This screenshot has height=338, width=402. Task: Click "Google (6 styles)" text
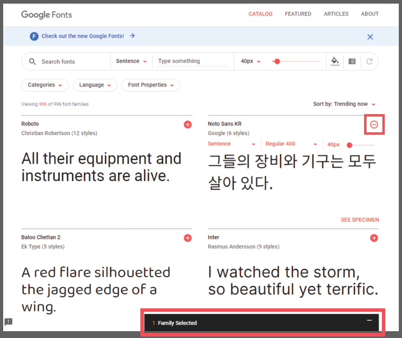(x=228, y=133)
